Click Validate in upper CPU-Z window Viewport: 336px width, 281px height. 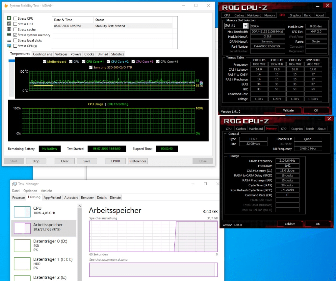point(288,110)
